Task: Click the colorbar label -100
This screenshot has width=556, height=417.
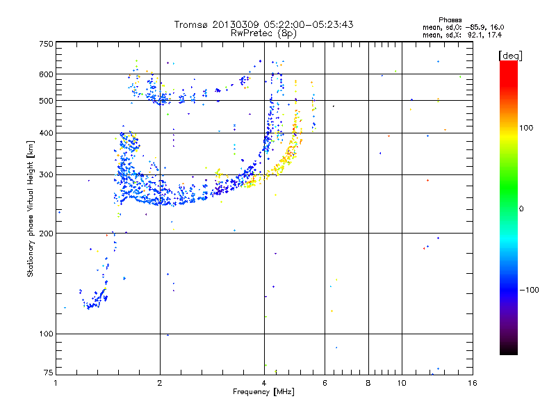Action: pos(529,290)
